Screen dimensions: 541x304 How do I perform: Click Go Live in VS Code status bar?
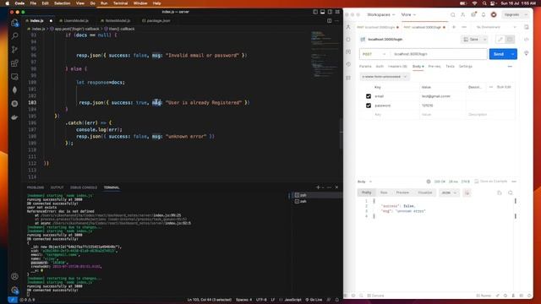click(314, 300)
